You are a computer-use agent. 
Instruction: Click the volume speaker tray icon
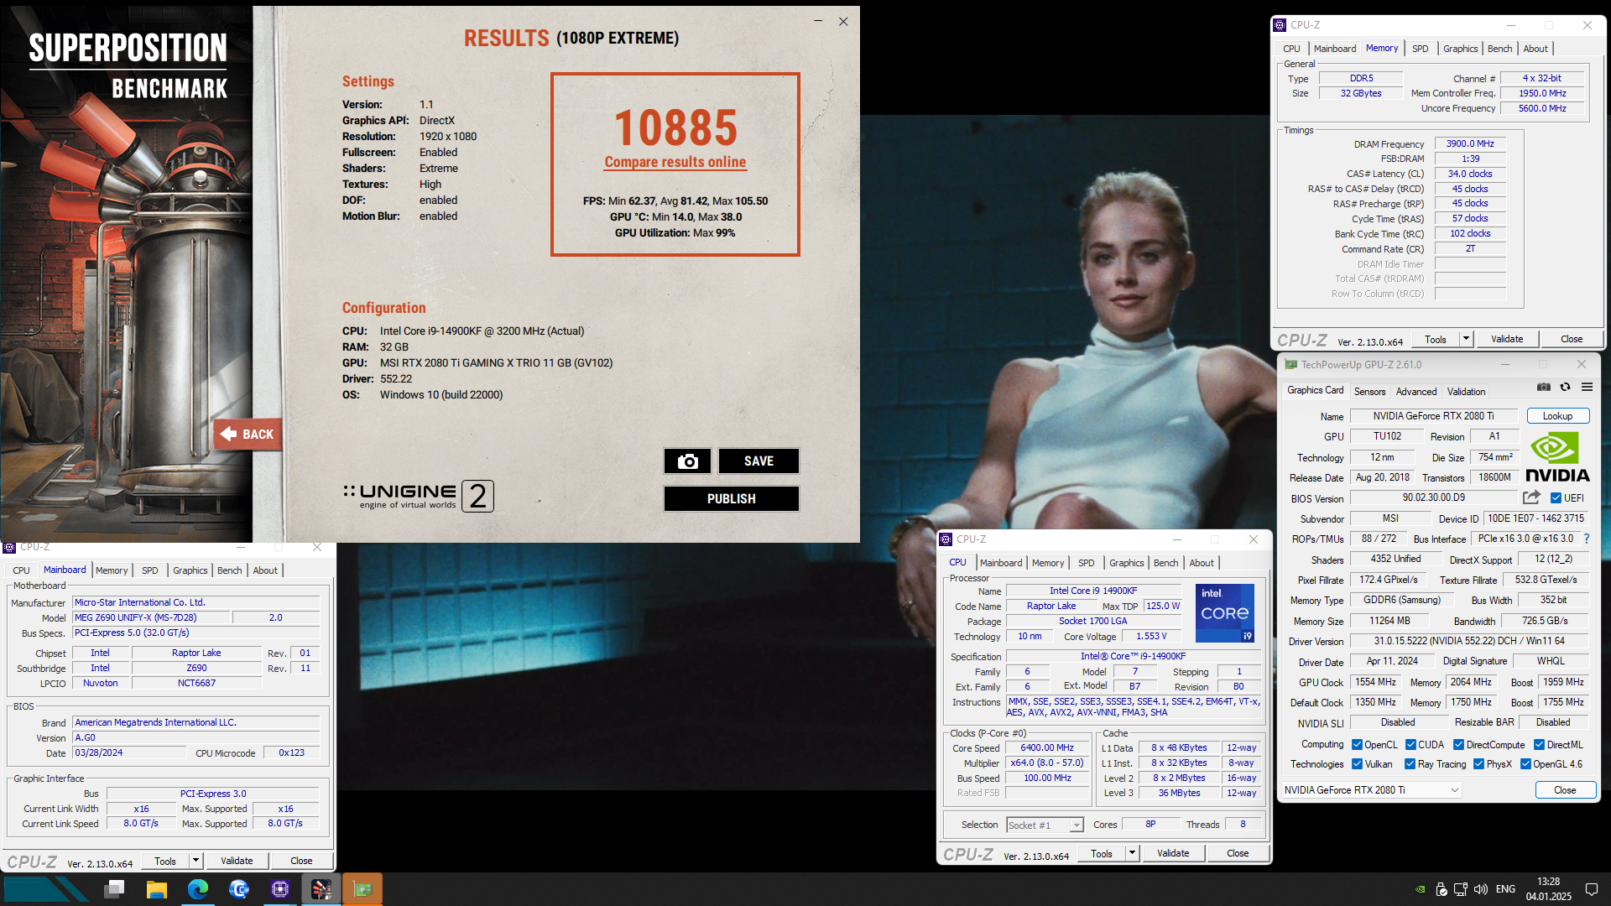[1480, 889]
